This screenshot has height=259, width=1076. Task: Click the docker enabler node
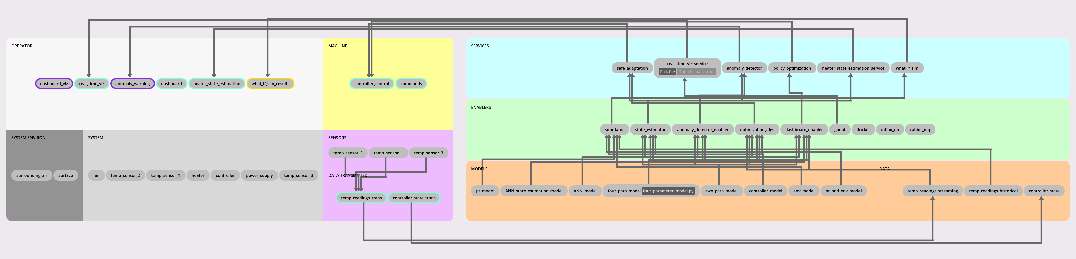pyautogui.click(x=863, y=129)
